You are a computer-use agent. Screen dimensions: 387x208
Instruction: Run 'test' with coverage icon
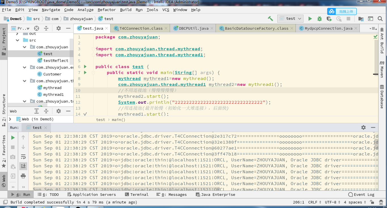click(329, 19)
